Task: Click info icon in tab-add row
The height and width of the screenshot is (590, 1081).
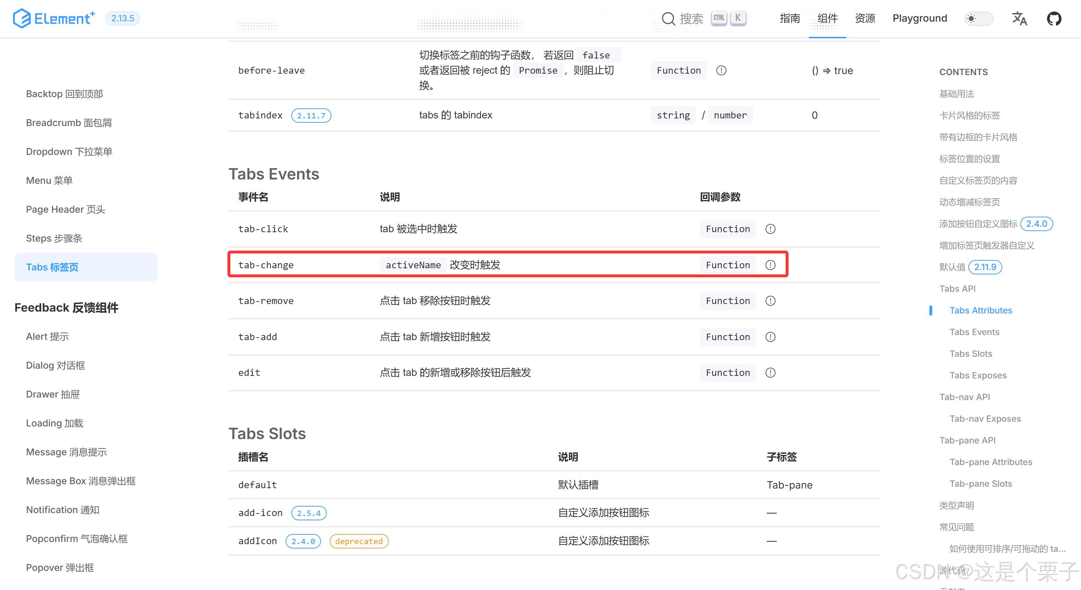Action: [x=770, y=337]
